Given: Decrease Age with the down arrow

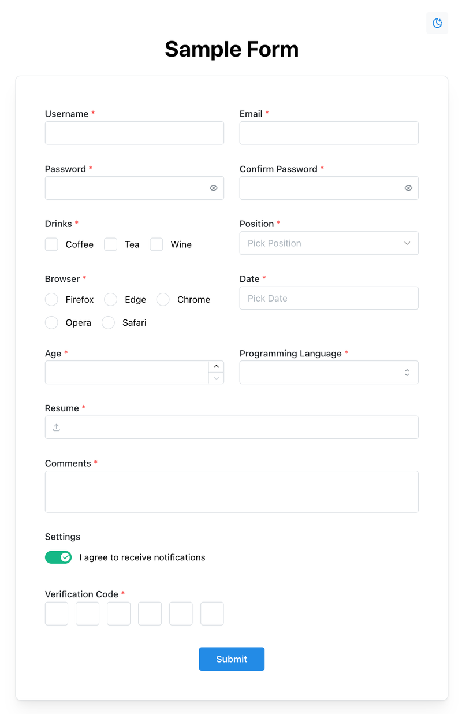Looking at the screenshot, I should click(217, 378).
